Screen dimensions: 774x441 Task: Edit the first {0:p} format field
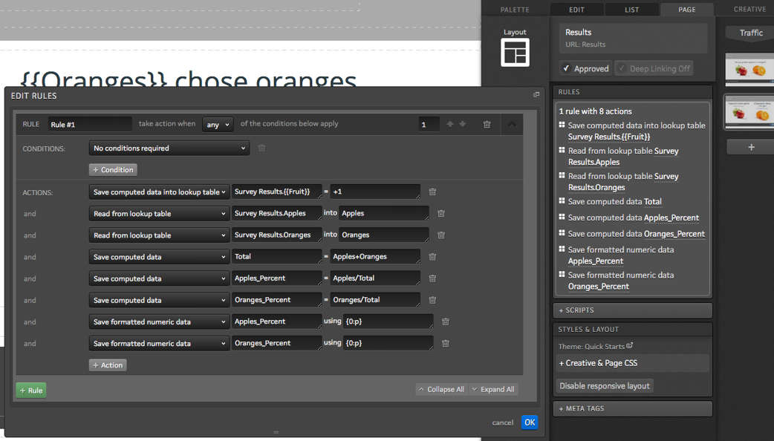(x=388, y=321)
